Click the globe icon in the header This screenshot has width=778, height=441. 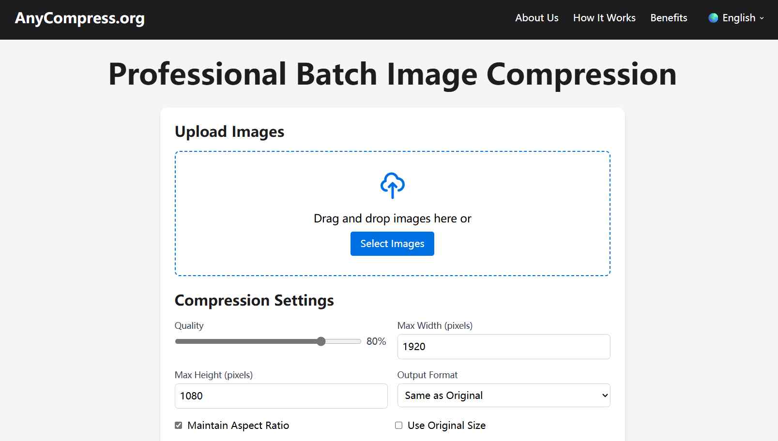pos(713,18)
